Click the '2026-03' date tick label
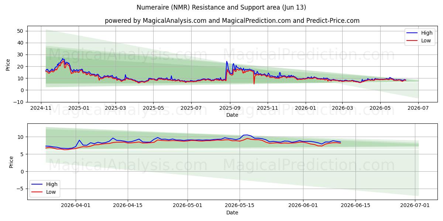This screenshot has height=221, width=443. click(x=342, y=108)
